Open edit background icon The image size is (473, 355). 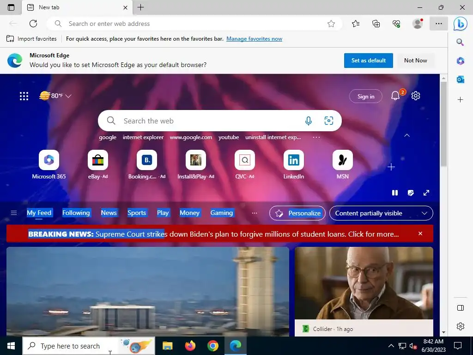[x=411, y=193]
